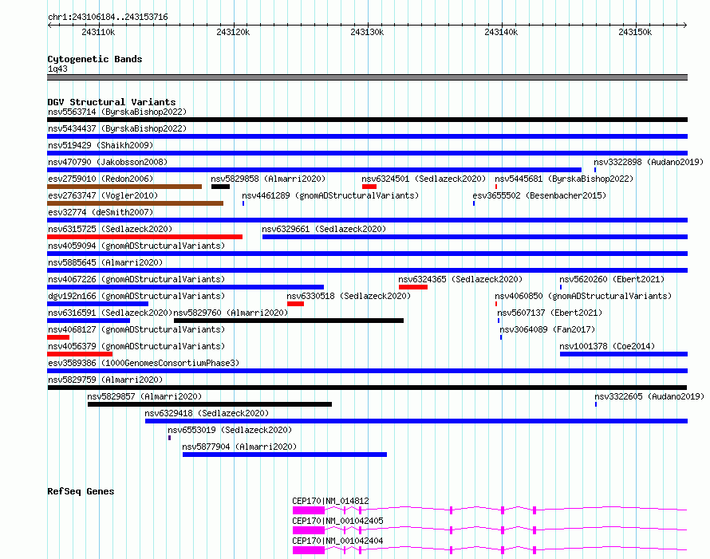Select the black bar of nsv5829760
The width and height of the screenshot is (710, 559).
[289, 321]
